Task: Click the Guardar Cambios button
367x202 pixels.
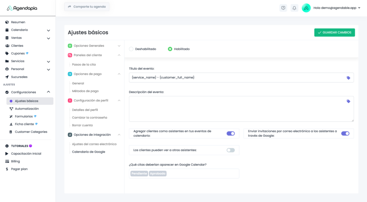Action: tap(334, 32)
